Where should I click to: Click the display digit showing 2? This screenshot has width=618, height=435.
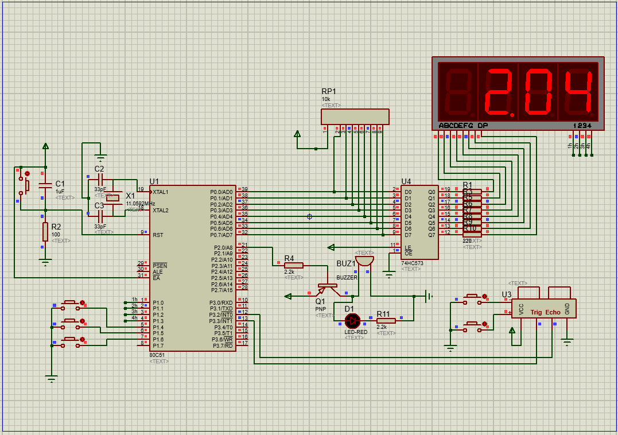coord(498,92)
